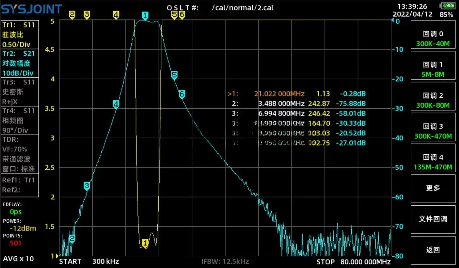
Task: Click the AVG x 10 averaging indicator
Action: [x=18, y=259]
